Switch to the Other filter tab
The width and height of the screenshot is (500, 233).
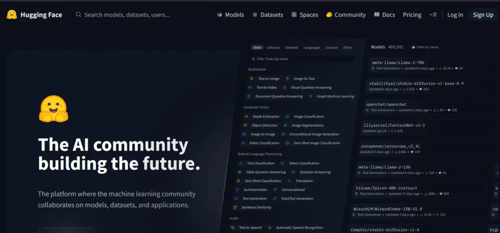[x=348, y=47]
